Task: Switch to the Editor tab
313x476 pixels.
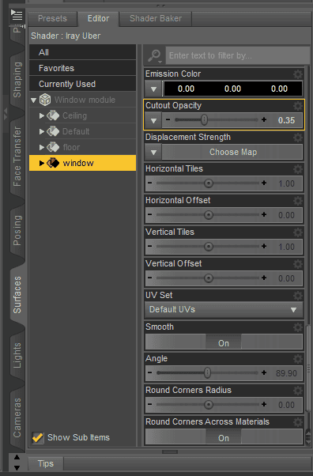Action: 98,18
